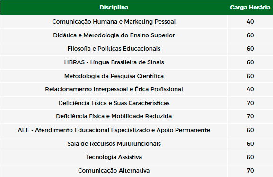Select Didática e Metodologia do Ensino Superior

tap(114, 35)
